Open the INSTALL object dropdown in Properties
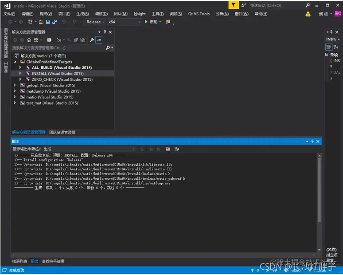 [x=333, y=39]
